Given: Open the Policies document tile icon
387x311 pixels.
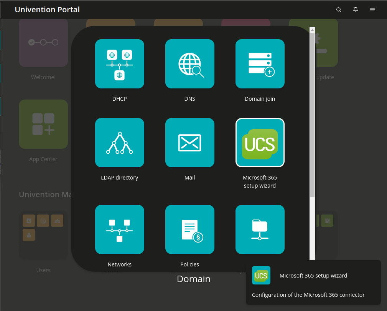Looking at the screenshot, I should click(x=189, y=230).
